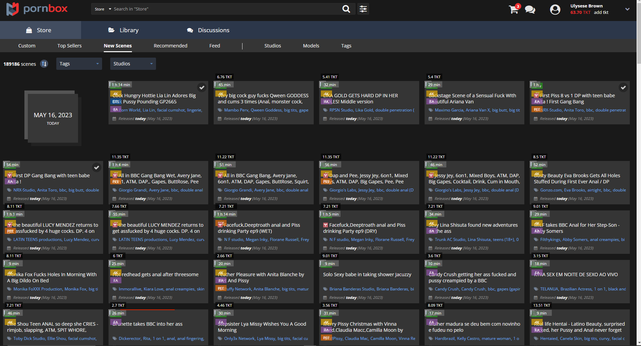Open the Store search scope dropdown
Viewport: 641px width, 346px height.
103,9
